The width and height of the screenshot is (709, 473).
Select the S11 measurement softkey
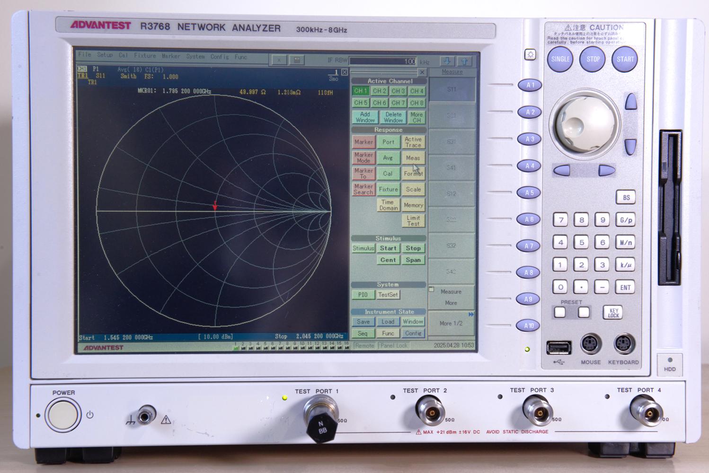click(452, 89)
